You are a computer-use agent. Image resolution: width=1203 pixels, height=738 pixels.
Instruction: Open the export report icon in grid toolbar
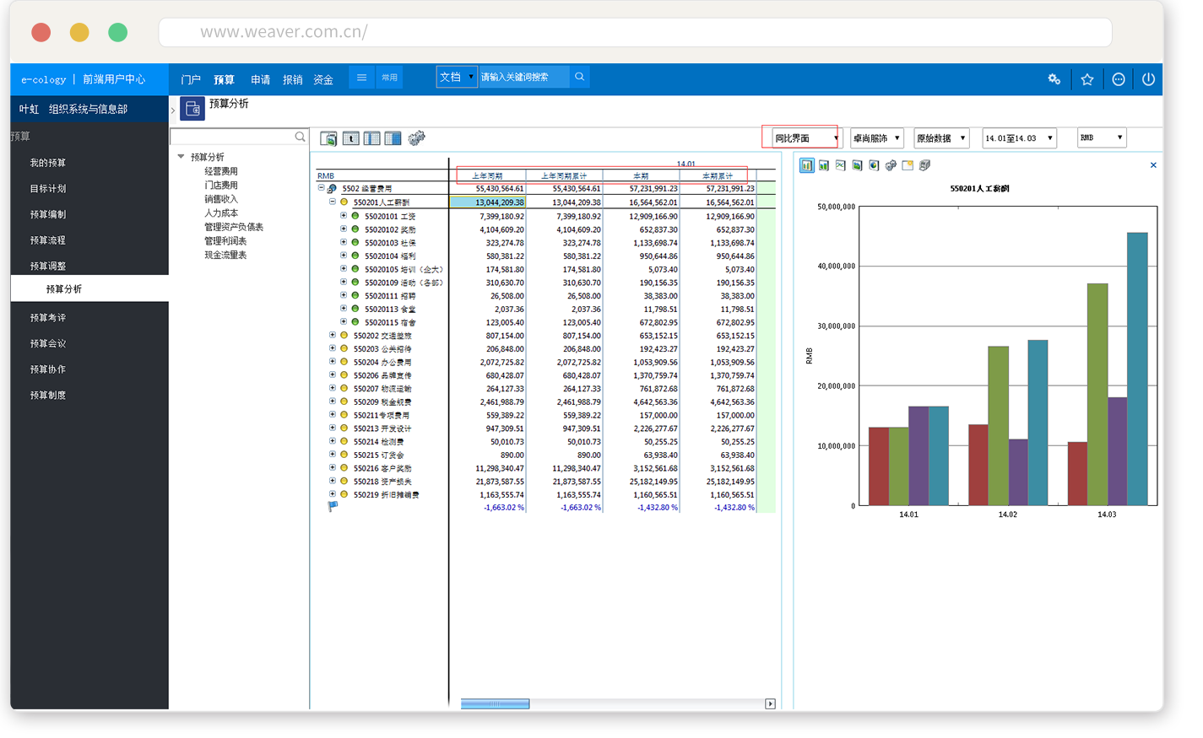tap(328, 138)
